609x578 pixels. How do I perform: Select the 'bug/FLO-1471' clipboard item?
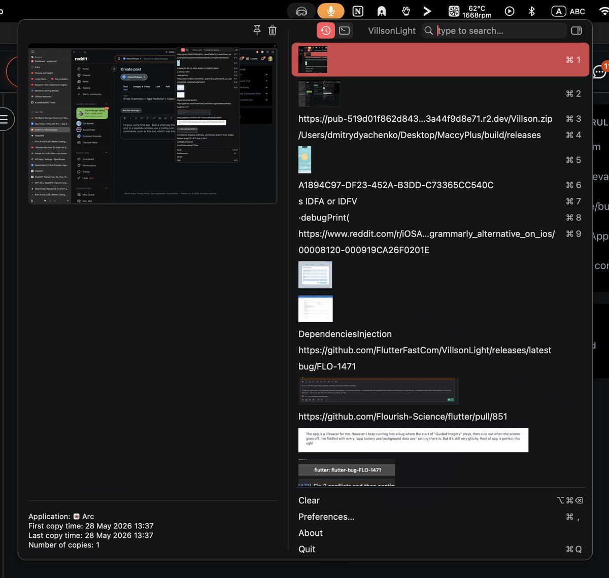[440, 366]
